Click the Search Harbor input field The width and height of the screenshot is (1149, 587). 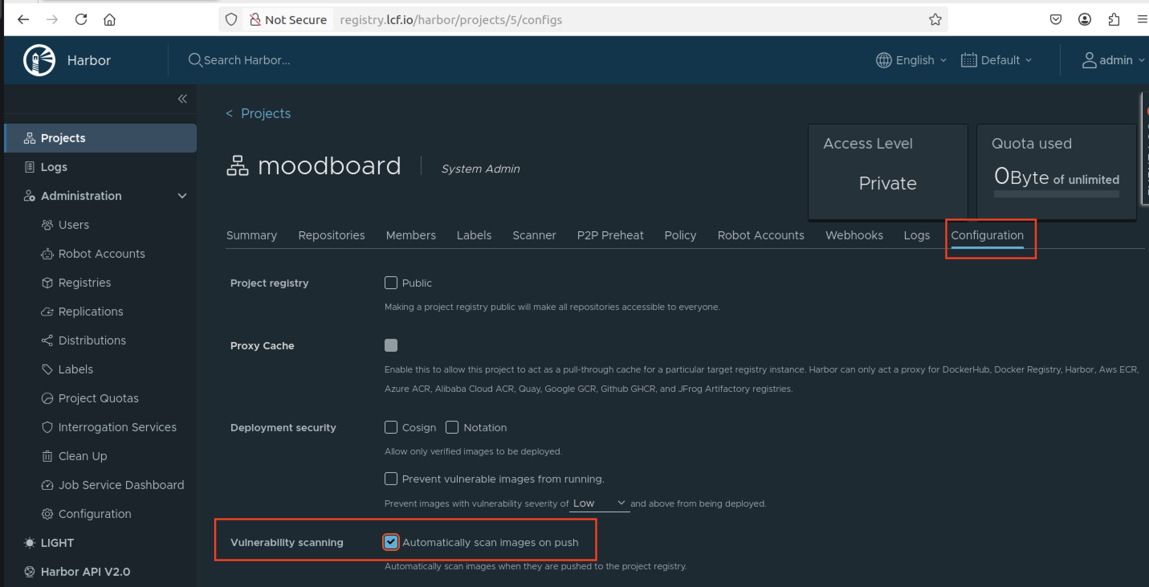247,60
